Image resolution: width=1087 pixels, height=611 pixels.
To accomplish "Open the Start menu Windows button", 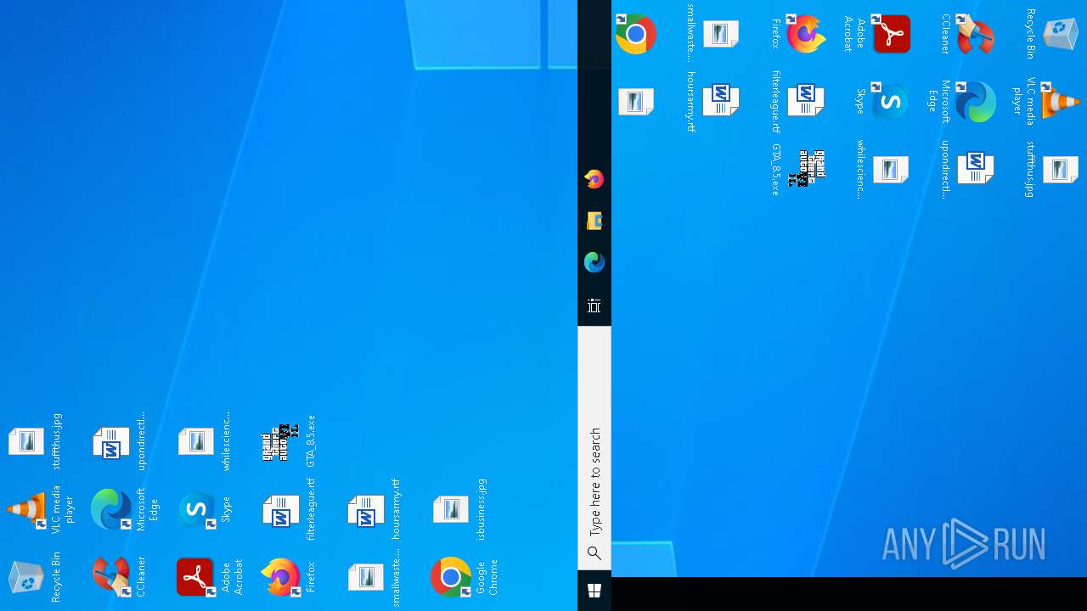I will (x=594, y=591).
